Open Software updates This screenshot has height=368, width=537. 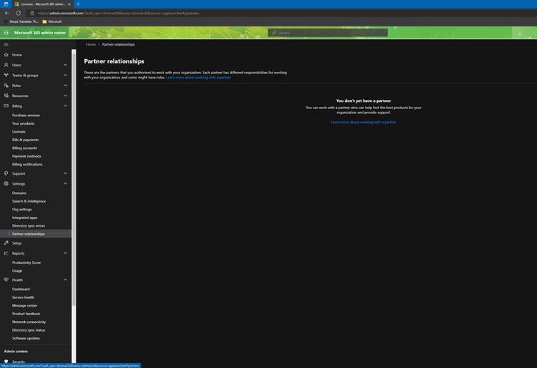click(x=26, y=339)
